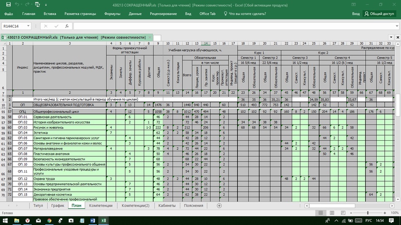Expand the formula bar with the arrow

397,26
